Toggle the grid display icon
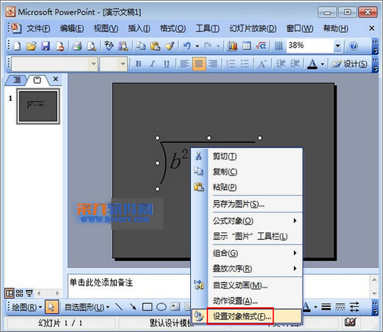Viewport: 383px width, 332px height. 278,46
